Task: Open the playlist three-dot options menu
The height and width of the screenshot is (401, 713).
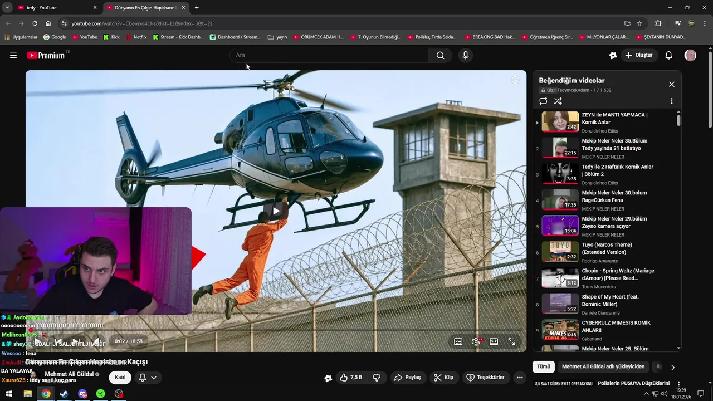Action: coord(672,101)
